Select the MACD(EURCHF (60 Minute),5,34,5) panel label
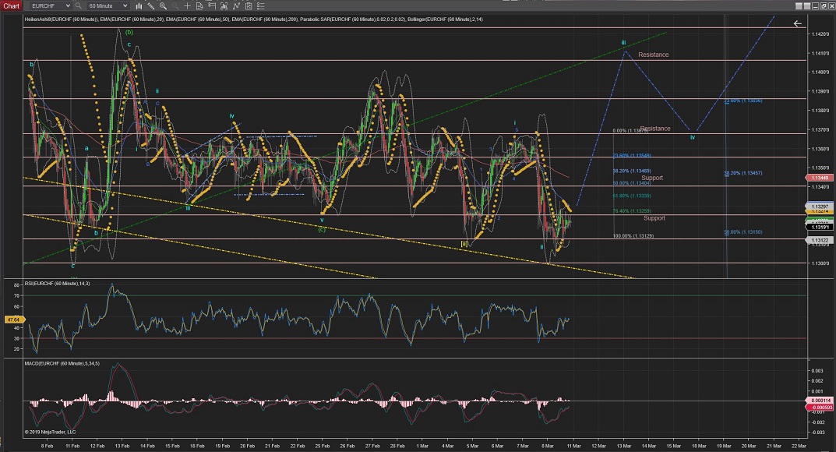 62,363
